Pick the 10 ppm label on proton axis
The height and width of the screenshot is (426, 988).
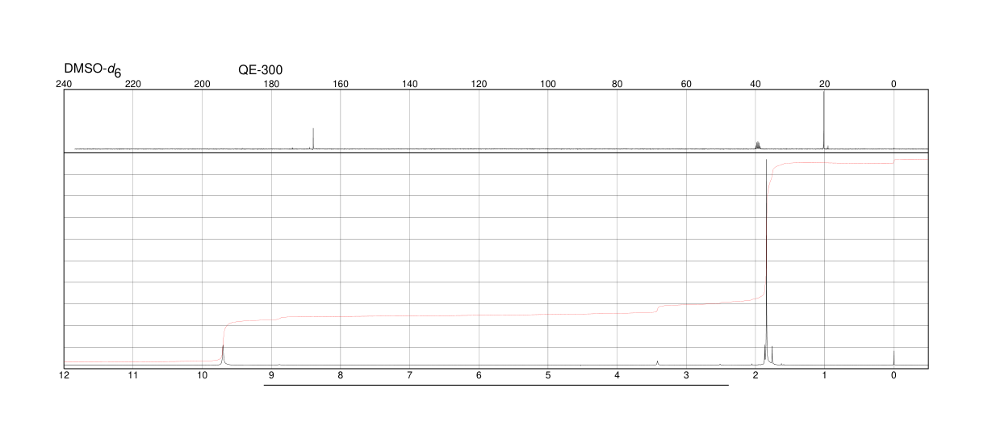point(203,375)
